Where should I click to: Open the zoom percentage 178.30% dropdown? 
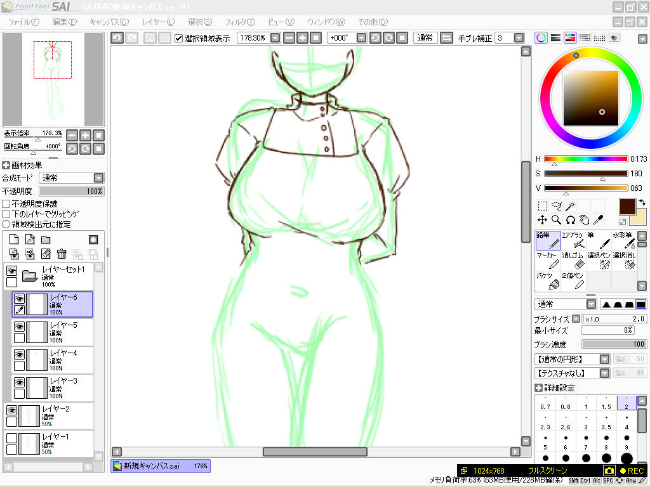pyautogui.click(x=275, y=38)
